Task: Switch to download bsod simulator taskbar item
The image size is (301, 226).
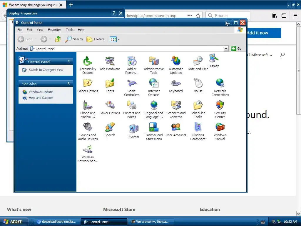Action: coord(57,222)
